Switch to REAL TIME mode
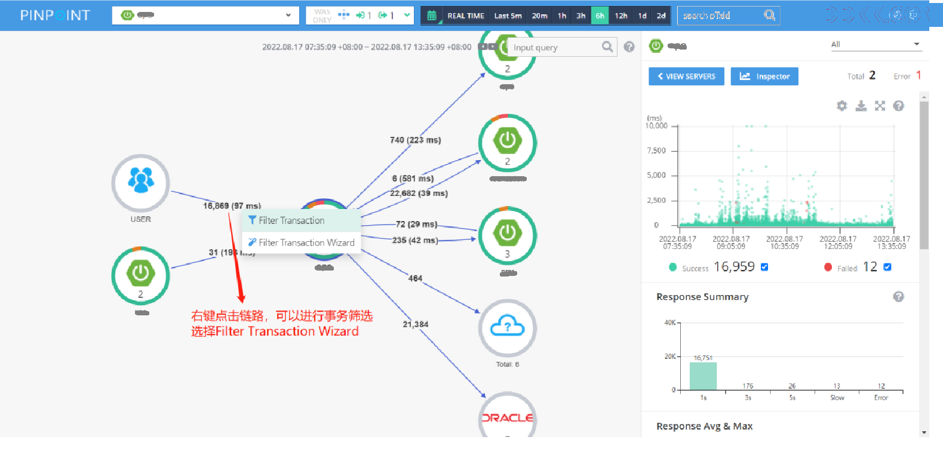Image resolution: width=943 pixels, height=473 pixels. [466, 16]
